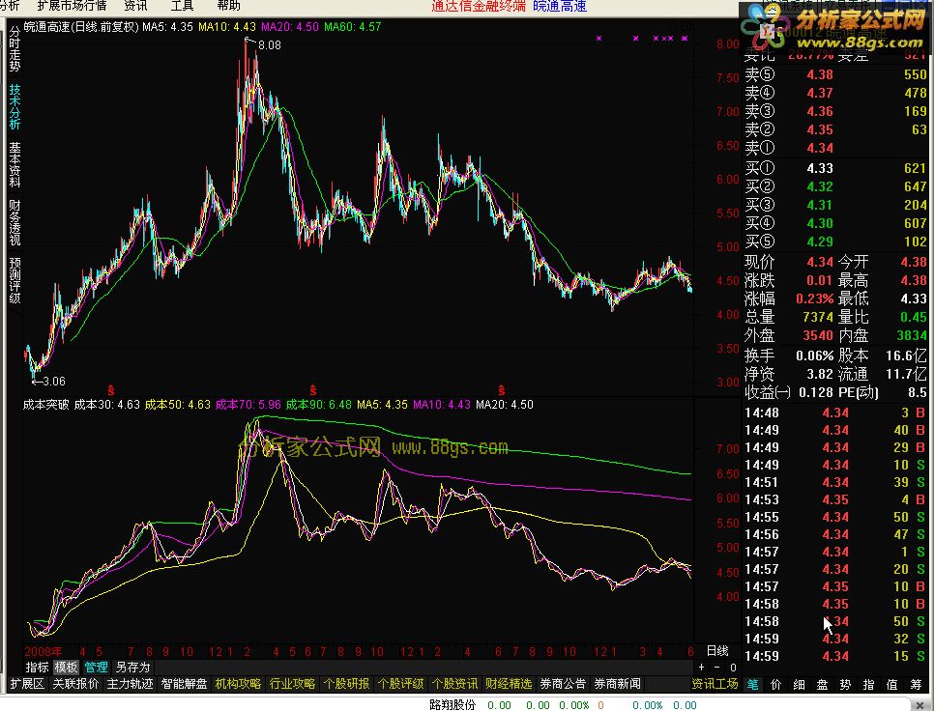
Task: Click 皖通高速 title in top bar
Action: (559, 6)
